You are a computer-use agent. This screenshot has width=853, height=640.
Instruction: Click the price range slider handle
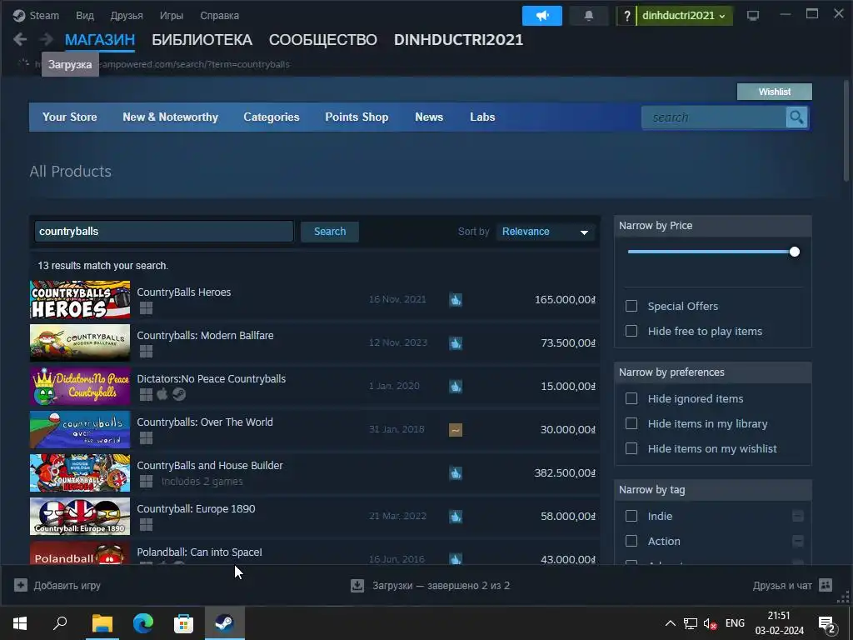(x=794, y=252)
